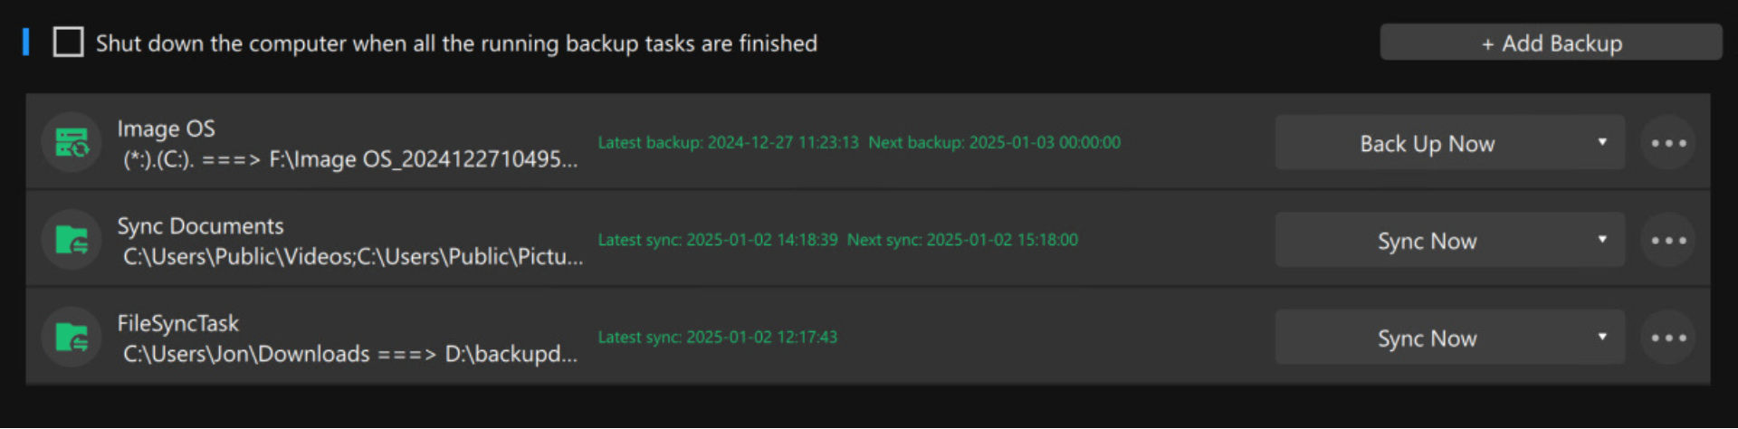Click the Sync Documents latest sync status

[x=721, y=240]
